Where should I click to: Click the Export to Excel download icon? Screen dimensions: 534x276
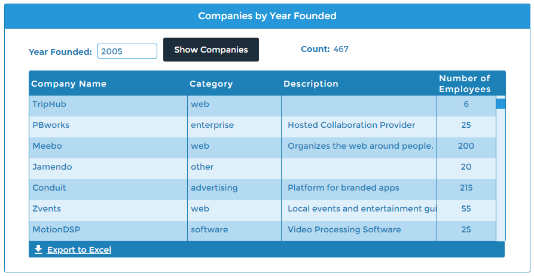pyautogui.click(x=38, y=250)
